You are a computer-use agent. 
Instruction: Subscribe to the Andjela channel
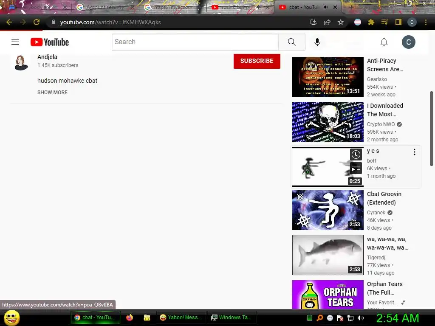257,61
